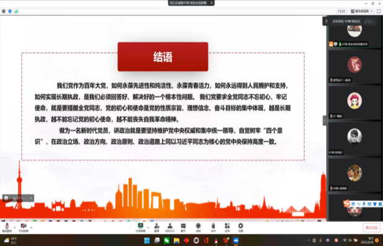
Task: Open WeChat from the Windows taskbar
Action: tap(166, 240)
